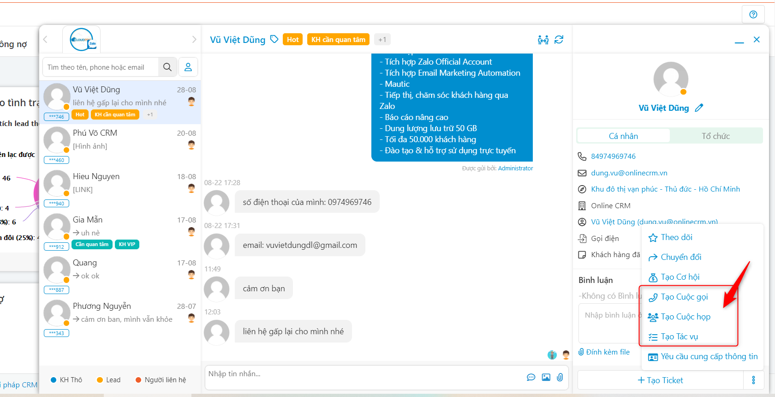
Task: Click the profile avatar in right panel
Action: (671, 79)
